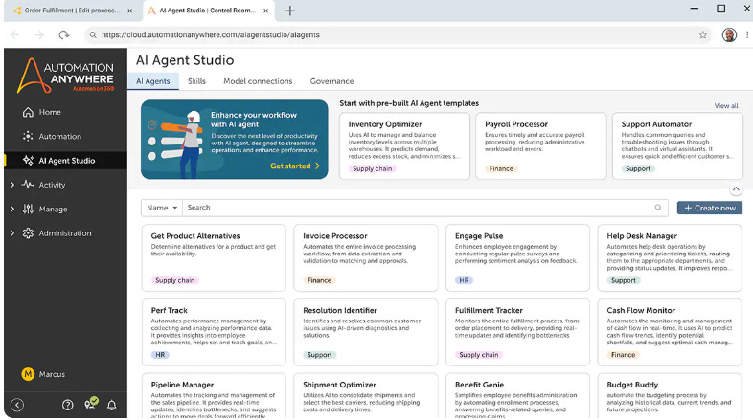Expand the Manage menu chevron
Screen dimensions: 753x420
click(12, 209)
